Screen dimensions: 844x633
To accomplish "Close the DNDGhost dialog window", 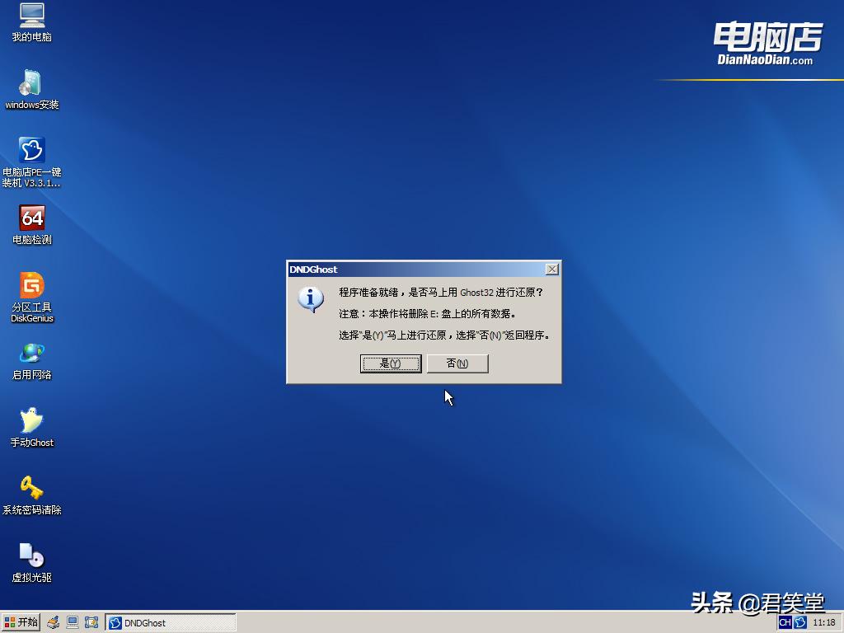I will click(x=551, y=269).
